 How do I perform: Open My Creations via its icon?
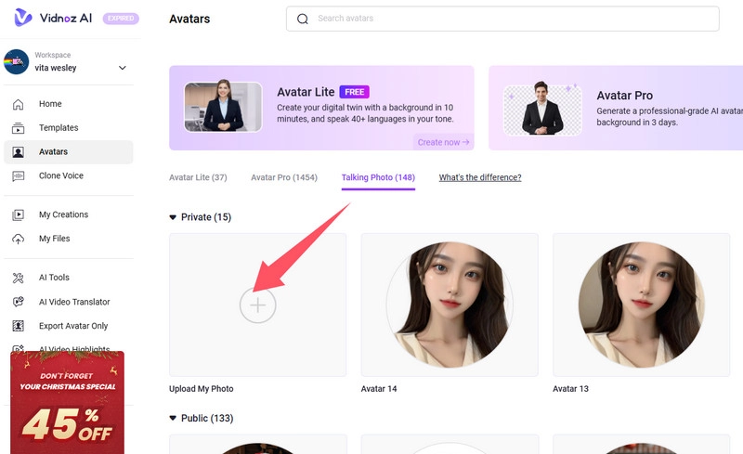pyautogui.click(x=19, y=215)
